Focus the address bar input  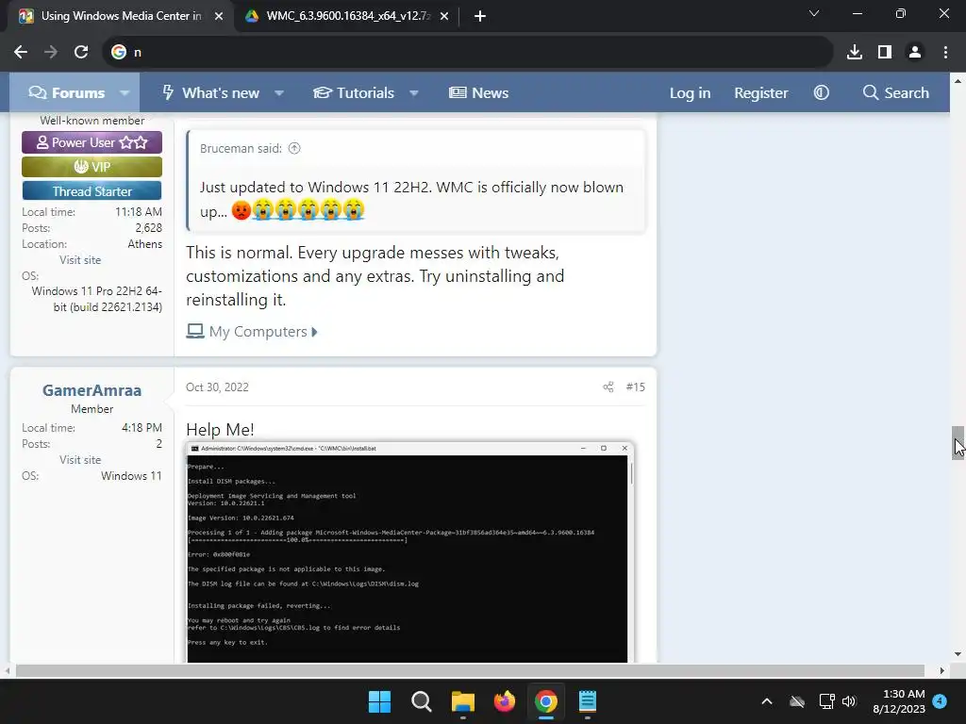[x=468, y=53]
